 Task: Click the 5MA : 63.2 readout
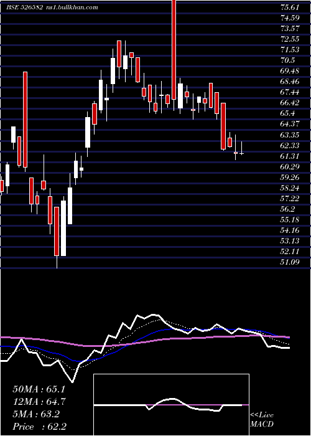point(36,414)
